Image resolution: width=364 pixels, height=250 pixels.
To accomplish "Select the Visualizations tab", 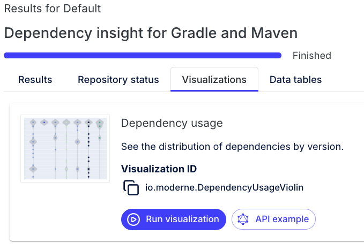I will [214, 80].
